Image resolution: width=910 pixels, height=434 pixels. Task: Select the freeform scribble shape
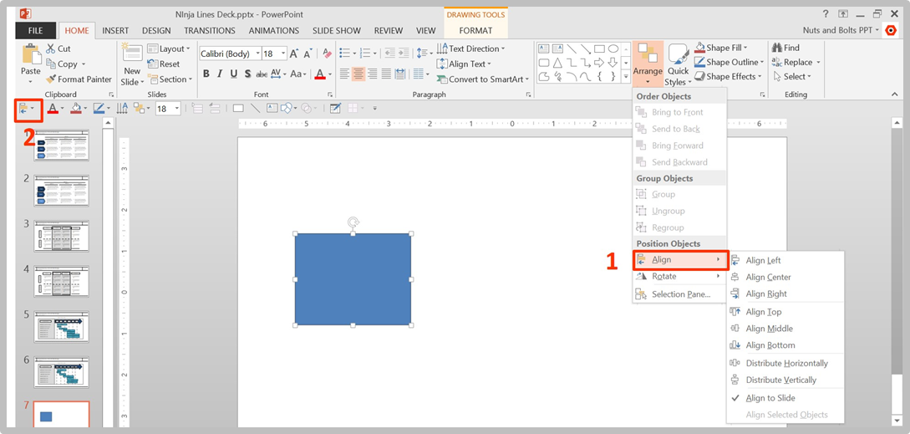point(557,76)
